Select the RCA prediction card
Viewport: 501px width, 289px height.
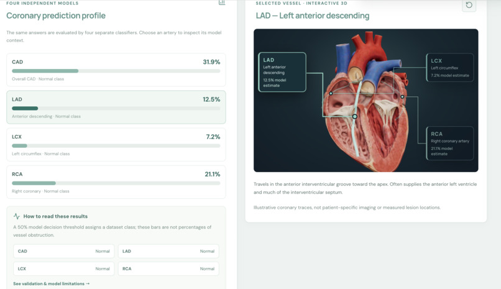pyautogui.click(x=116, y=182)
